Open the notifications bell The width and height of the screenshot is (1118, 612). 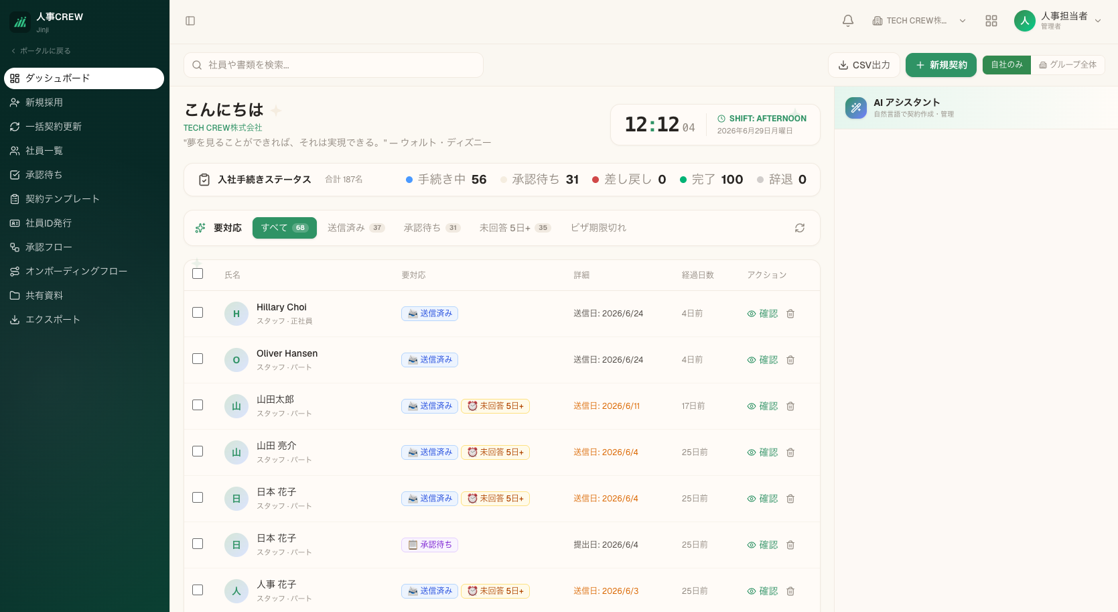point(848,21)
